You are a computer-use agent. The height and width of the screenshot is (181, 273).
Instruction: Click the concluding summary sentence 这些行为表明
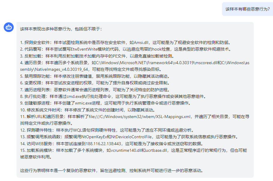pos(112,171)
